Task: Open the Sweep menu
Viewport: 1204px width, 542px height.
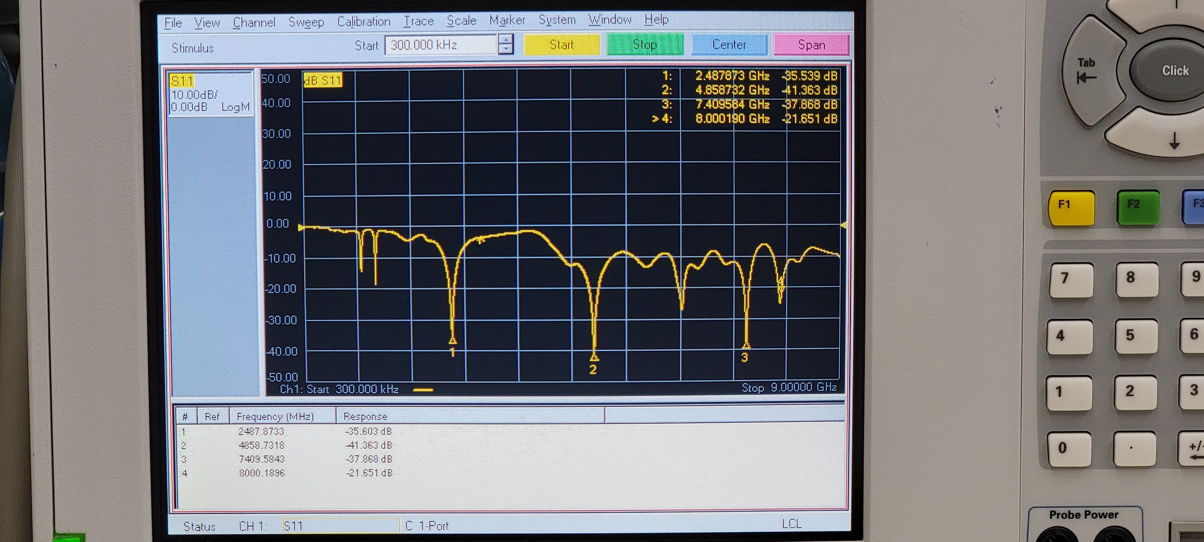Action: point(306,22)
